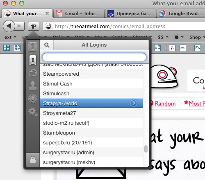Switch to the Google Reader tab
Viewport: 205px width, 180px height.
pyautogui.click(x=181, y=13)
